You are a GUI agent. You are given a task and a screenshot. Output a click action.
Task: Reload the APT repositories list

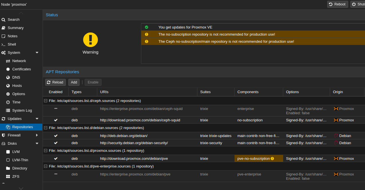(x=55, y=82)
